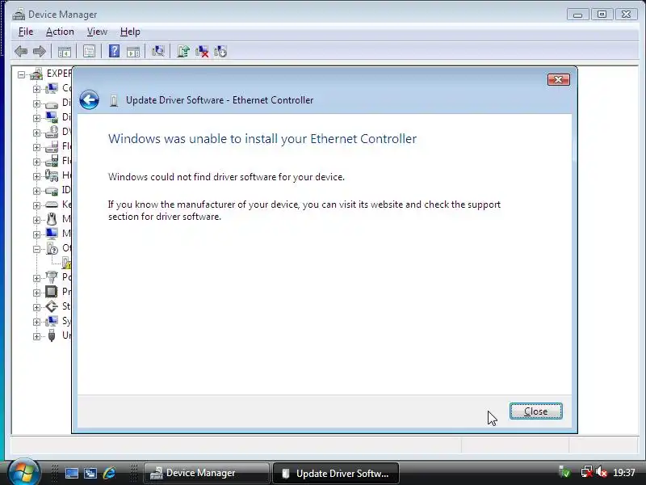The width and height of the screenshot is (646, 485).
Task: Click the Processors category icon in the tree
Action: pos(52,292)
